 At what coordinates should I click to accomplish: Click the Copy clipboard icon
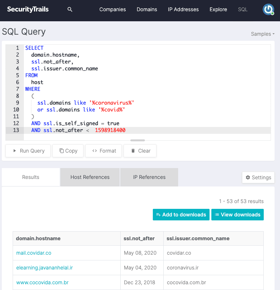coord(61,151)
